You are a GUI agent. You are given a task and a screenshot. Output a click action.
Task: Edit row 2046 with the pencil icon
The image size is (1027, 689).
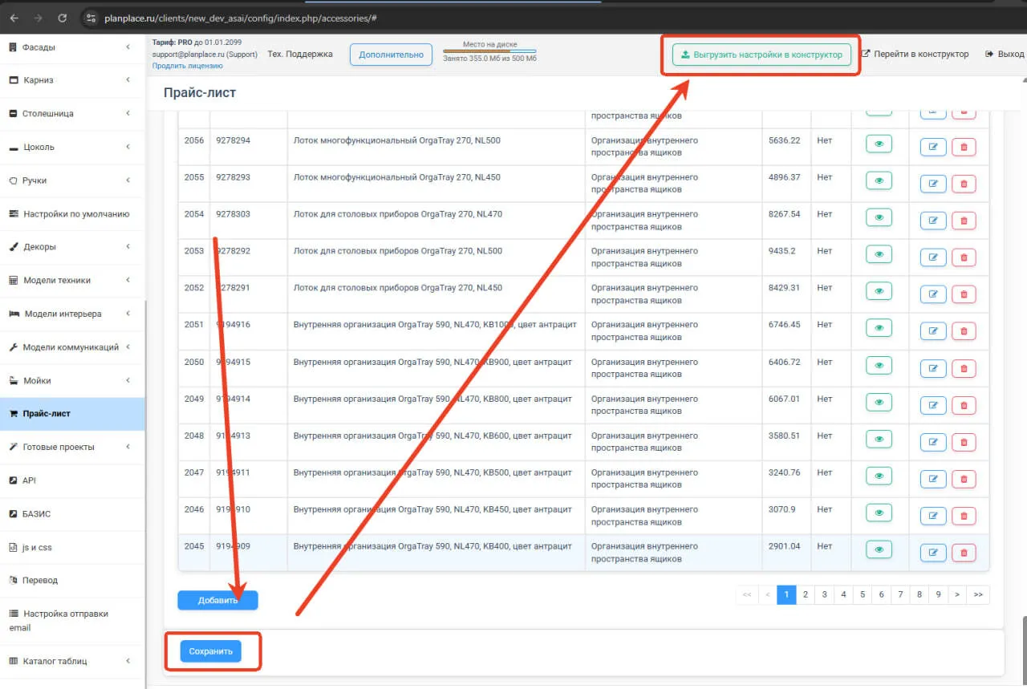tap(933, 516)
